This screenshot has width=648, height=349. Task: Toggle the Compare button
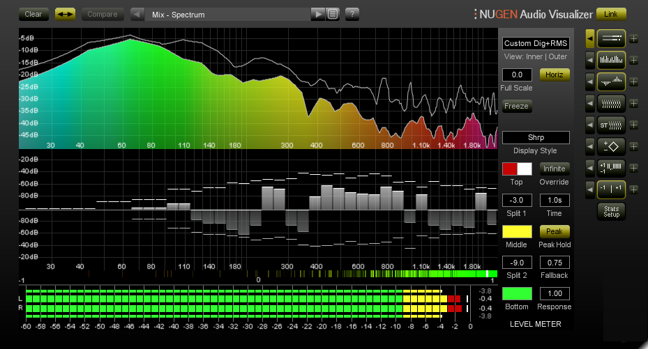click(x=103, y=14)
